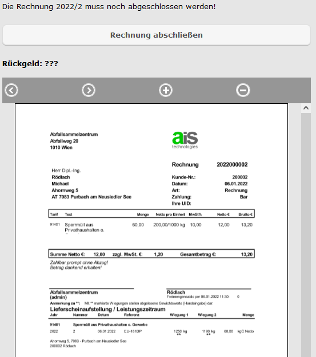Screen dimensions: 316x357
Task: Click the zzgl. MwSt. value 1,20
Action: click(x=158, y=254)
